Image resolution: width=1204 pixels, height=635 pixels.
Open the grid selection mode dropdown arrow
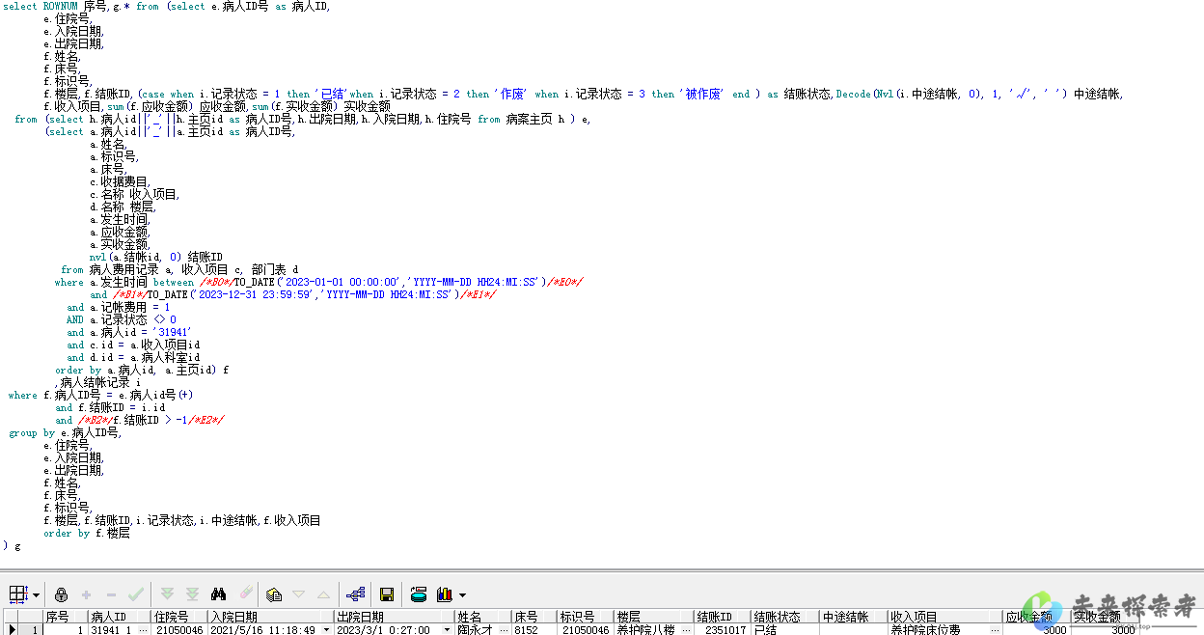click(x=36, y=594)
